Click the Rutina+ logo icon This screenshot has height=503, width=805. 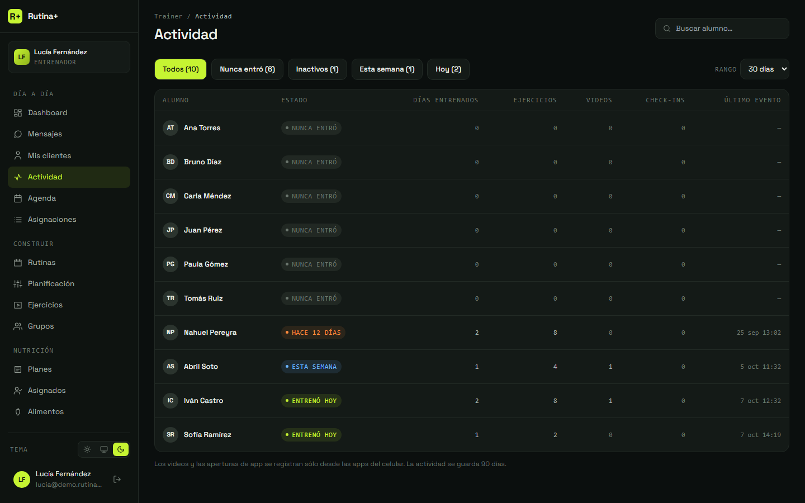(x=15, y=16)
